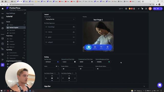Collapse the App Settings section
The width and height of the screenshot is (164, 92).
25,50
